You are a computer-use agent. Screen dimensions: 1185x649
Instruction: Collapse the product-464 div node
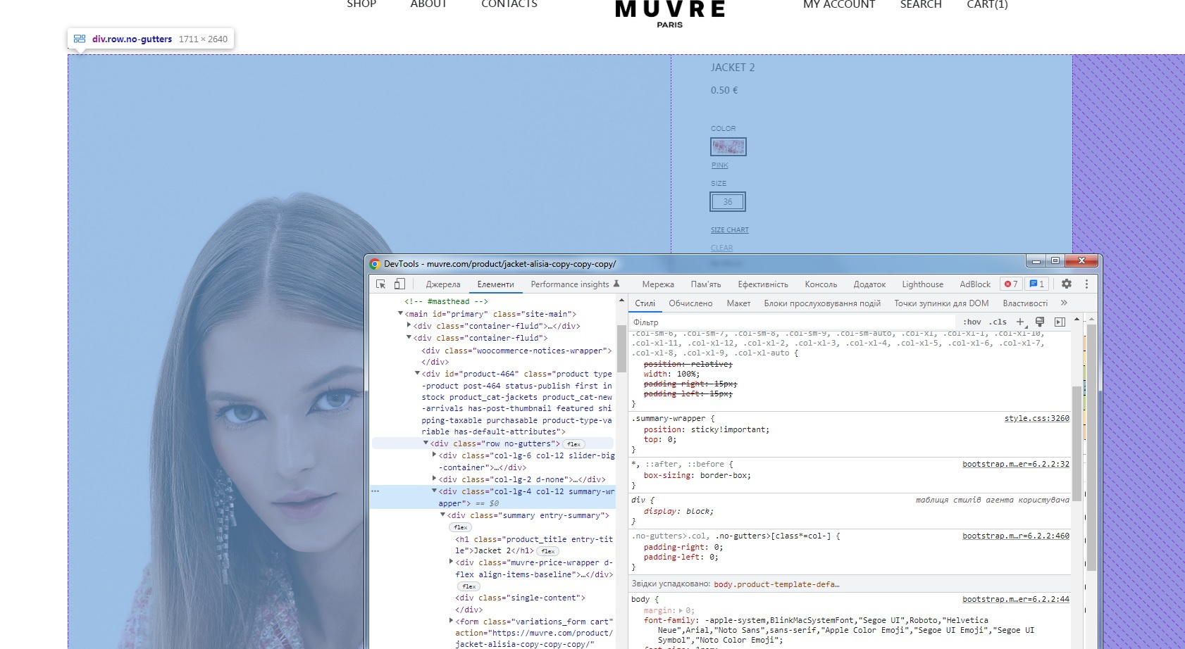click(417, 373)
